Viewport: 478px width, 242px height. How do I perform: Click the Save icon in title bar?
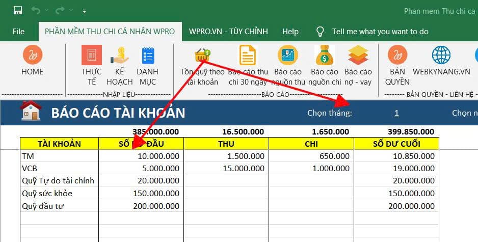click(x=18, y=10)
